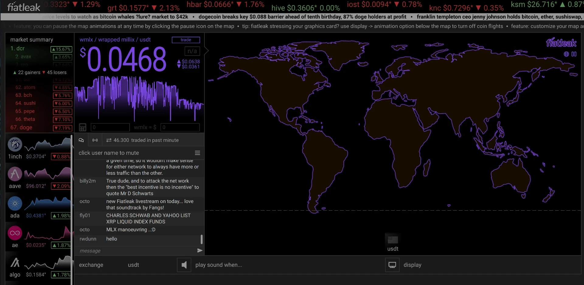Viewport: 584px width, 285px height.
Task: Open the chat hamburger menu
Action: tap(197, 153)
